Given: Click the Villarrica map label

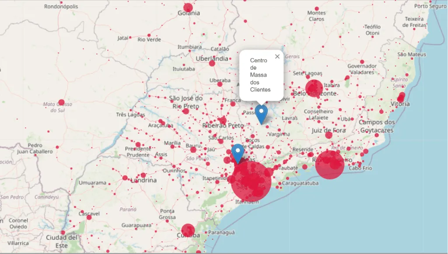Looking at the screenshot, I should (x=18, y=243).
